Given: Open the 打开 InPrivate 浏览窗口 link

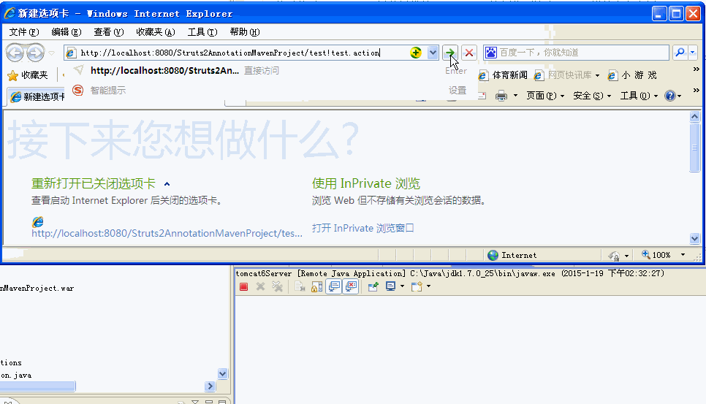Looking at the screenshot, I should [363, 228].
